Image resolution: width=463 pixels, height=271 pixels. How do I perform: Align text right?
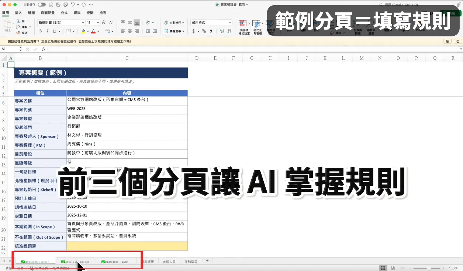click(137, 31)
